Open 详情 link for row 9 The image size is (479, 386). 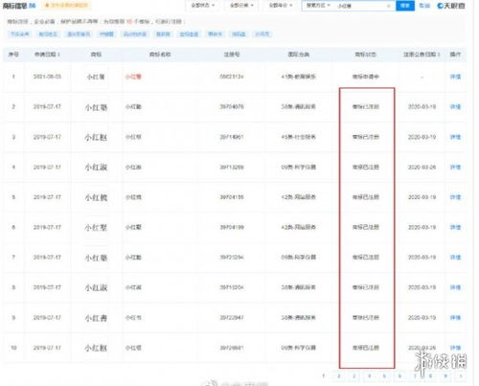point(455,318)
